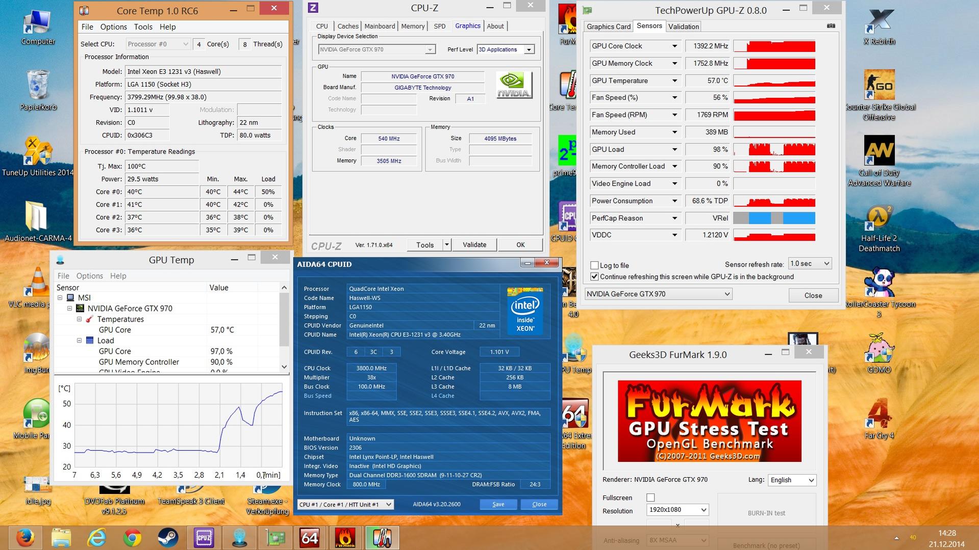
Task: Click the NVIDIA logo in CPU-Z
Action: click(514, 85)
